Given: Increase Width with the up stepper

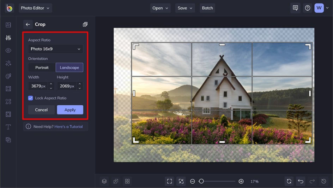Looking at the screenshot, I should point(51,84).
